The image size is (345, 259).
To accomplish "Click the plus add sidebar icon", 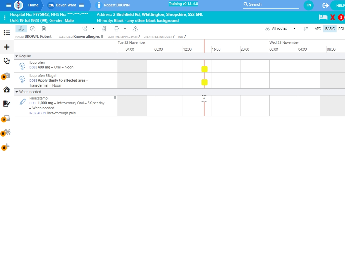I will click(7, 47).
